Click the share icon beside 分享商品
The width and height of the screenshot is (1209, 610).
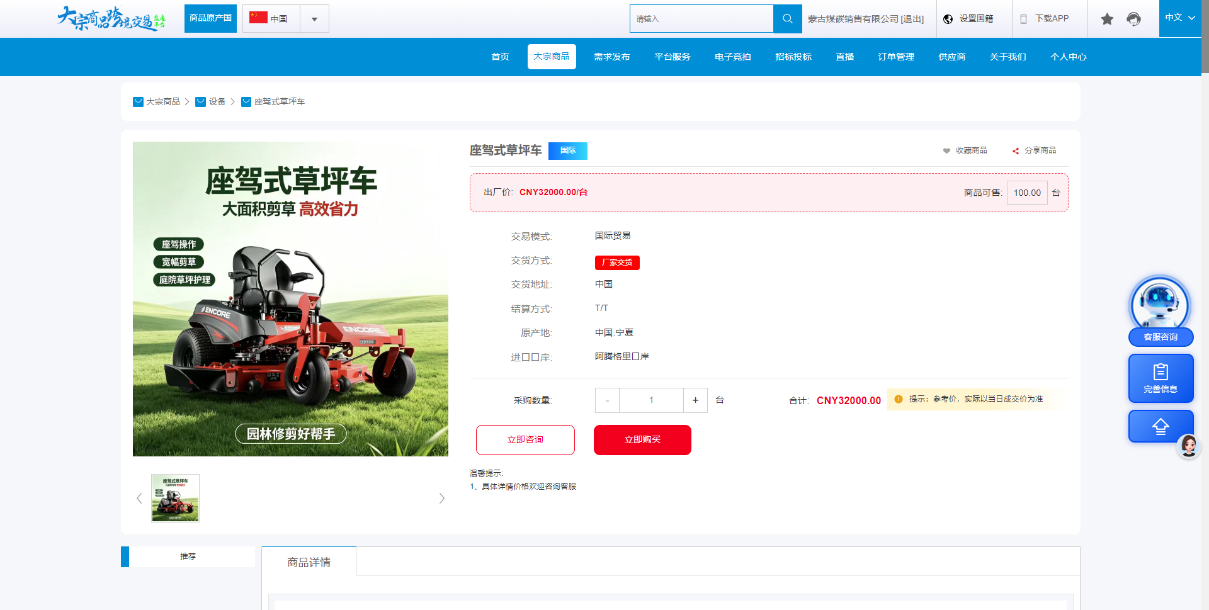point(1015,150)
